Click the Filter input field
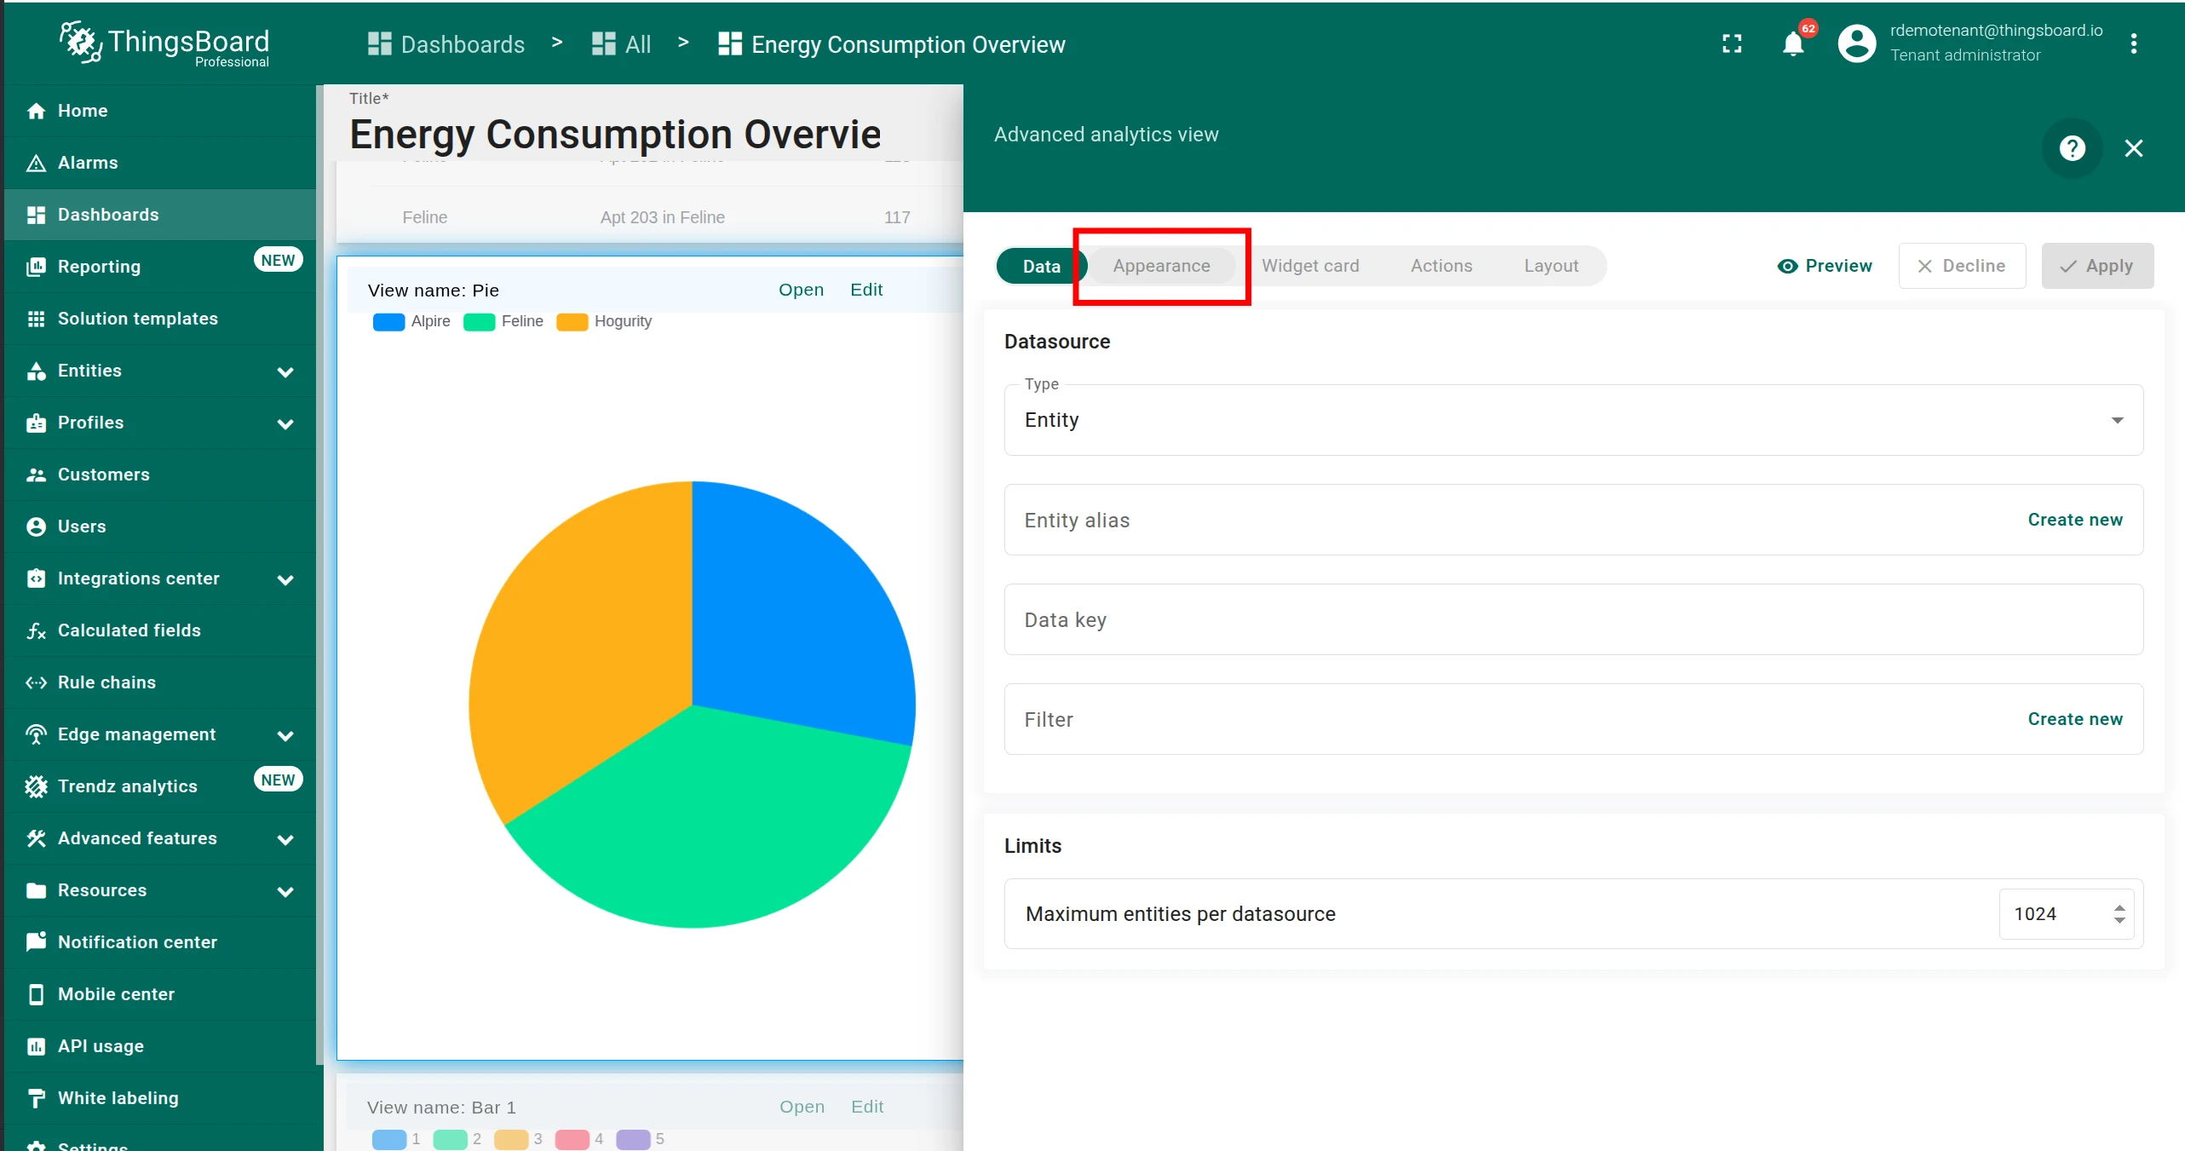This screenshot has height=1151, width=2185. pyautogui.click(x=1573, y=719)
